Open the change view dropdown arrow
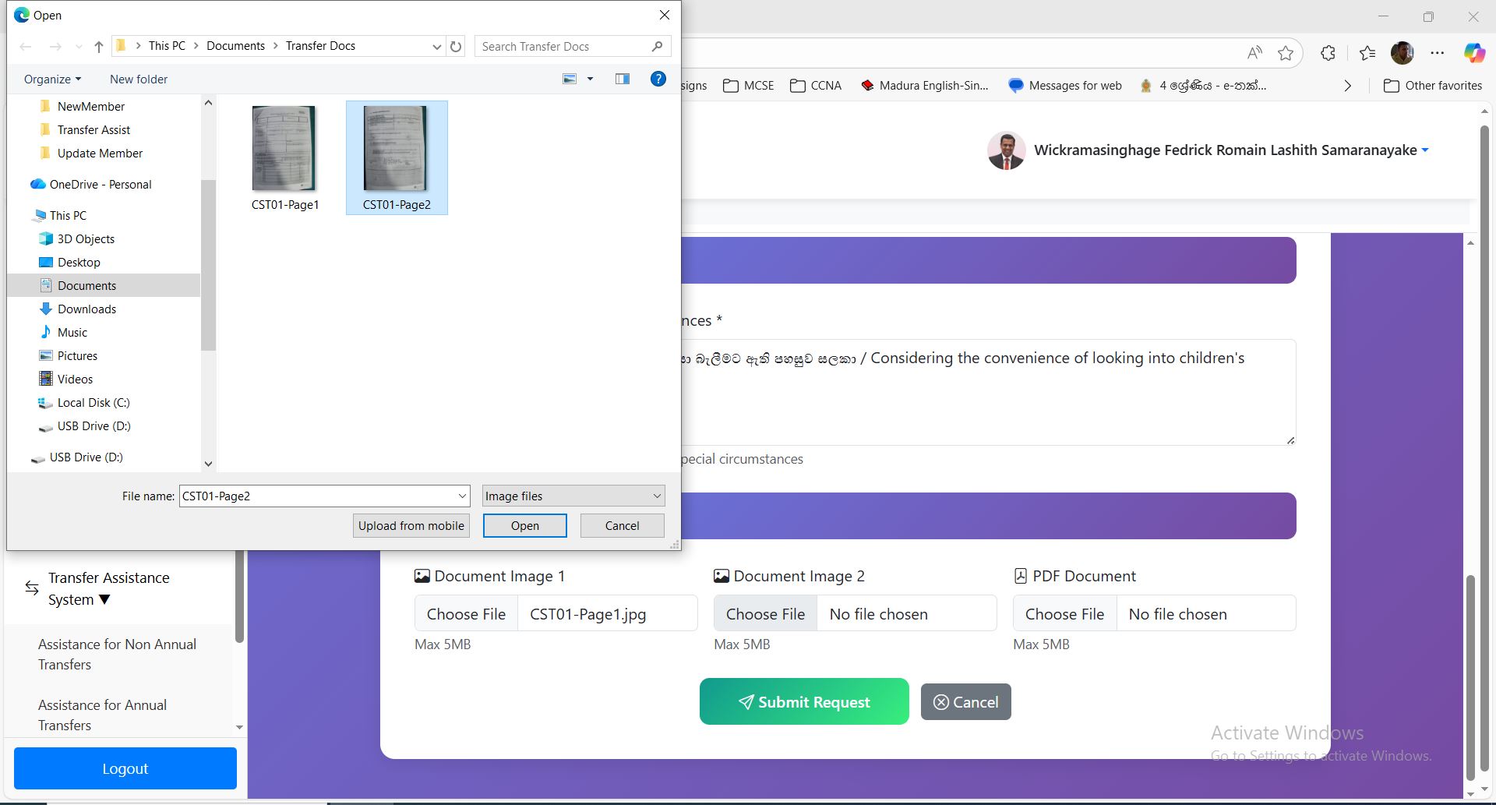The image size is (1496, 805). point(590,79)
